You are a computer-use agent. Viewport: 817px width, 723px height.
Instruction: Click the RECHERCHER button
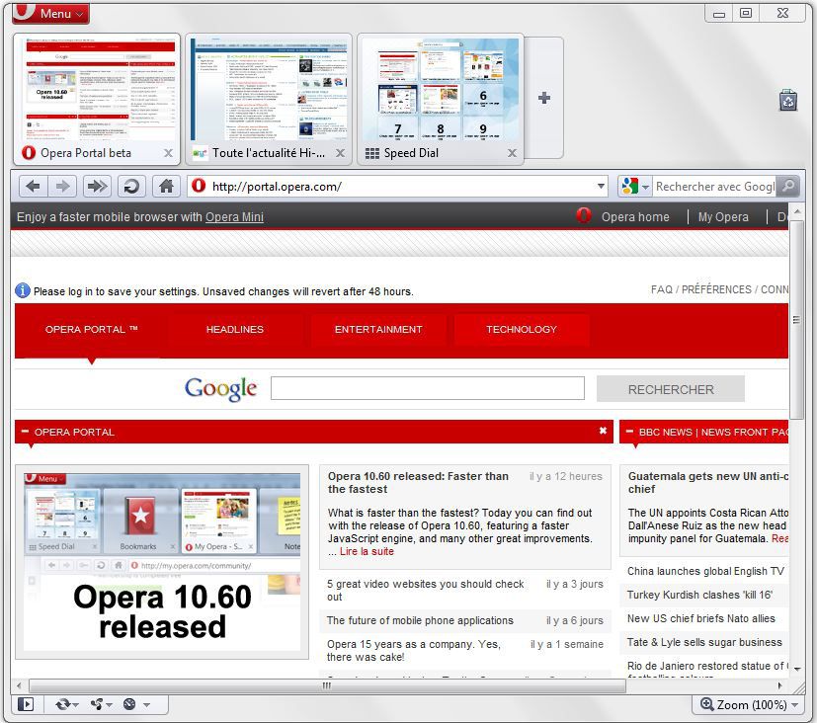(671, 389)
